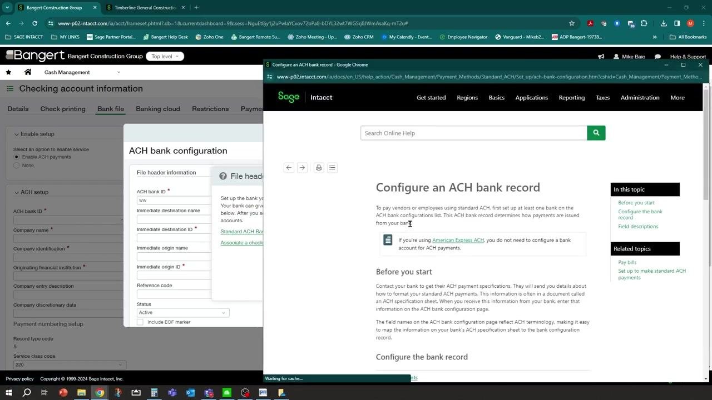Open Chrome downloads
The image size is (712, 400).
[x=664, y=23]
